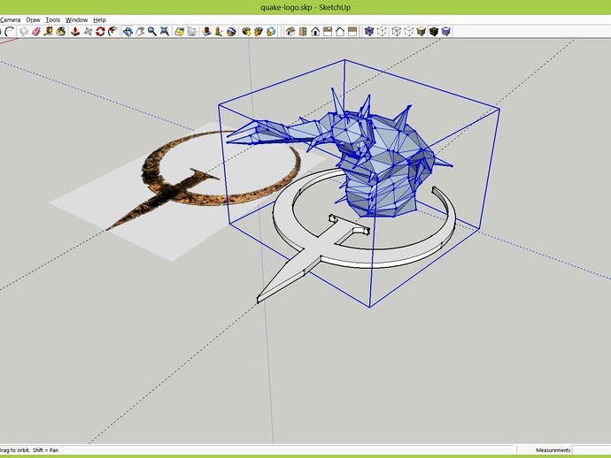Image resolution: width=611 pixels, height=458 pixels.
Task: Enable X-ray face style
Action: pos(369,32)
